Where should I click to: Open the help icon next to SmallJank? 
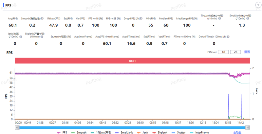coord(248,18)
